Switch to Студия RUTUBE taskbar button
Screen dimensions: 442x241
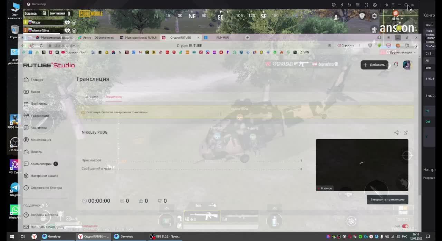coord(93,237)
